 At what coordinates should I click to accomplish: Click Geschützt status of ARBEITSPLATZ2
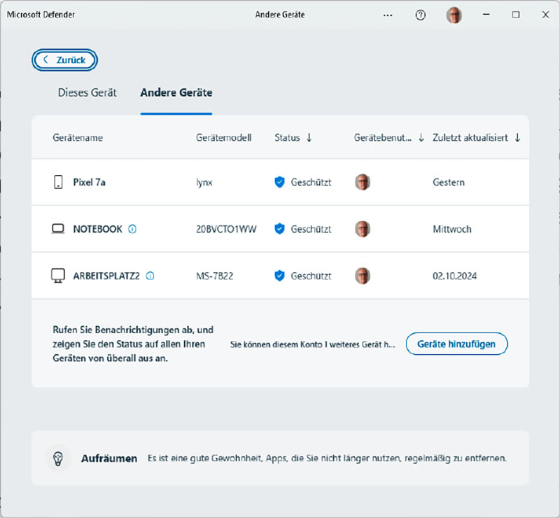[x=311, y=276]
